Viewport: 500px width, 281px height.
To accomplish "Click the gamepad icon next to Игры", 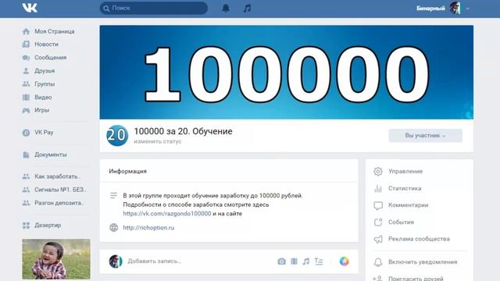I will click(26, 111).
